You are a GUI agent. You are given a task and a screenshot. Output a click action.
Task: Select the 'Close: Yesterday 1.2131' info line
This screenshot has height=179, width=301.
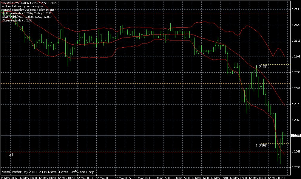pyautogui.click(x=17, y=21)
